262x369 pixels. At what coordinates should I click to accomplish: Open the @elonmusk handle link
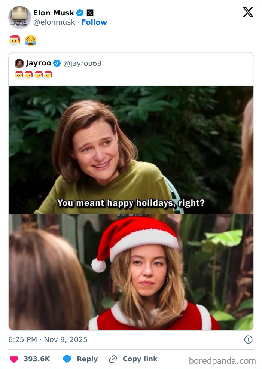click(x=55, y=22)
